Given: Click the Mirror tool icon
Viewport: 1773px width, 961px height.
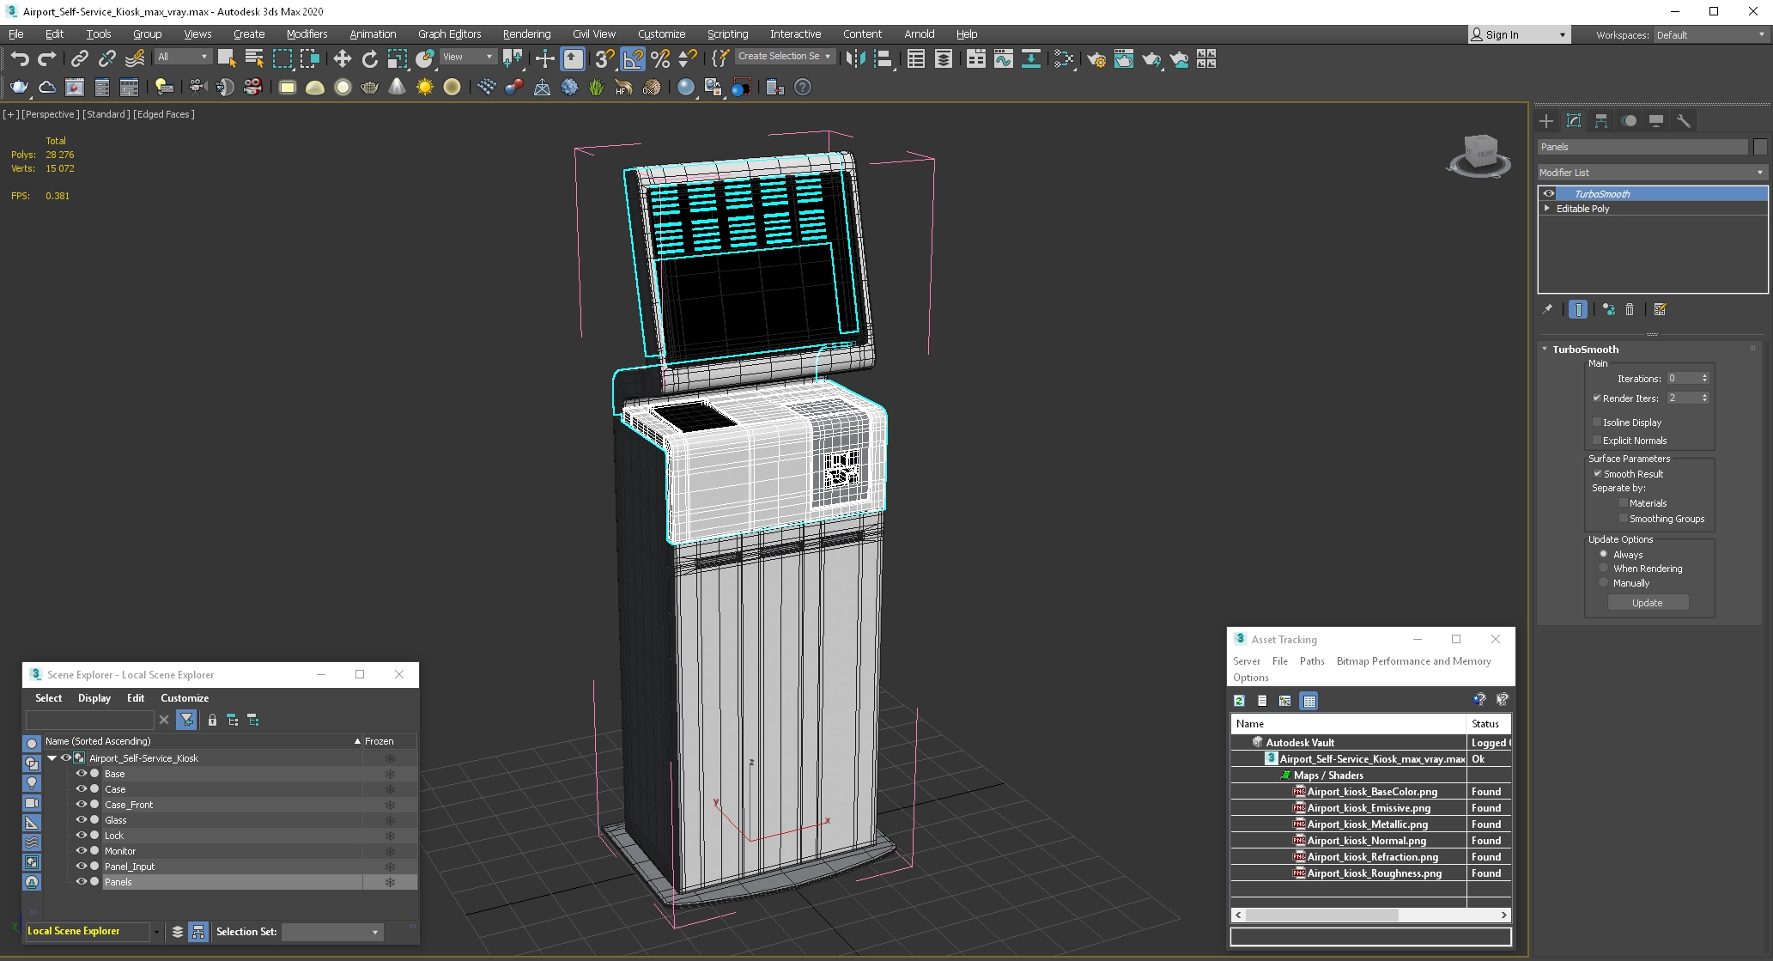Looking at the screenshot, I should (x=854, y=58).
